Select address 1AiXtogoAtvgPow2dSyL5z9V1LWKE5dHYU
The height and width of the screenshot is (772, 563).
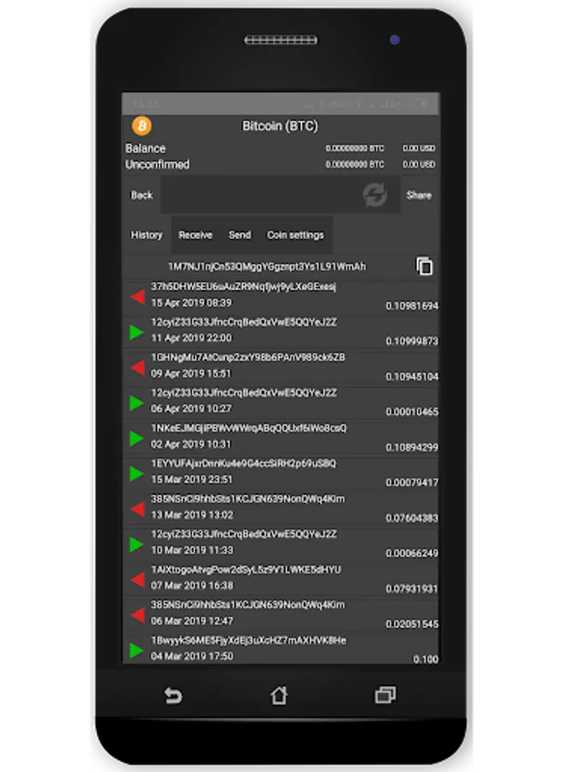245,570
